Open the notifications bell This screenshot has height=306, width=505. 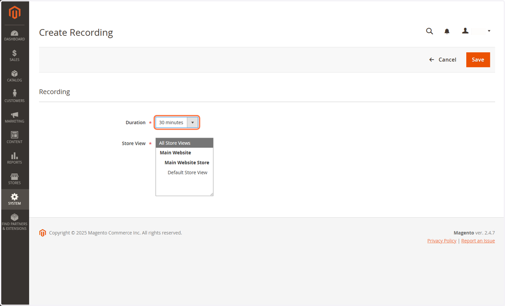tap(447, 31)
